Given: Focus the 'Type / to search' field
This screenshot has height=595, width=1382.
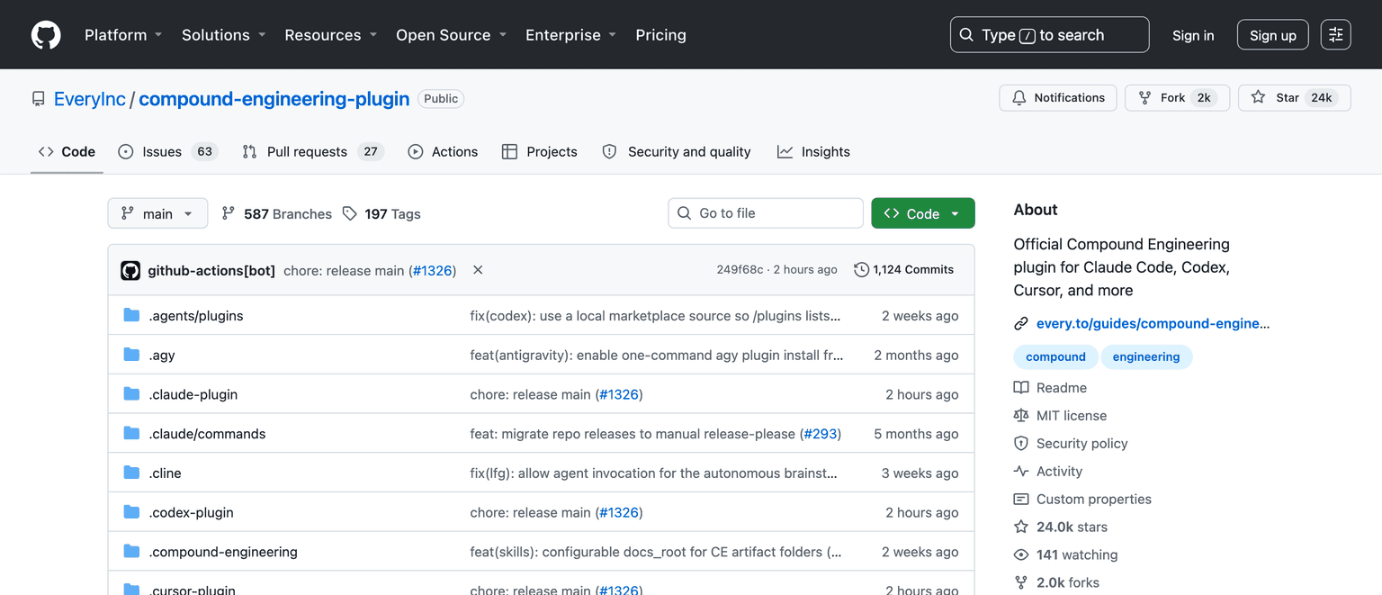Looking at the screenshot, I should tap(1049, 35).
